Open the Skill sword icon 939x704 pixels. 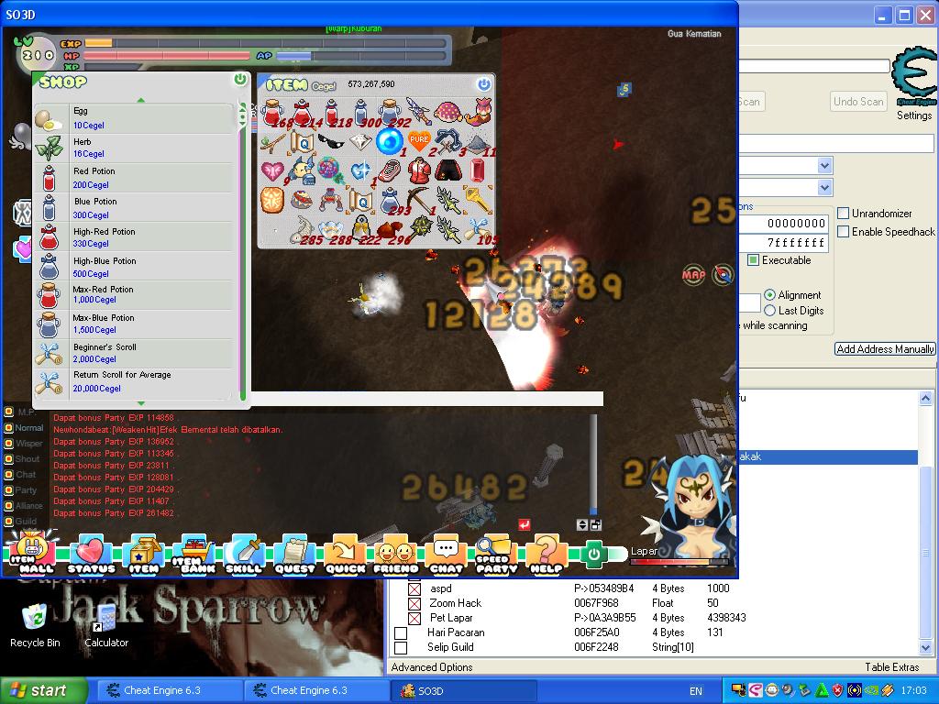244,555
